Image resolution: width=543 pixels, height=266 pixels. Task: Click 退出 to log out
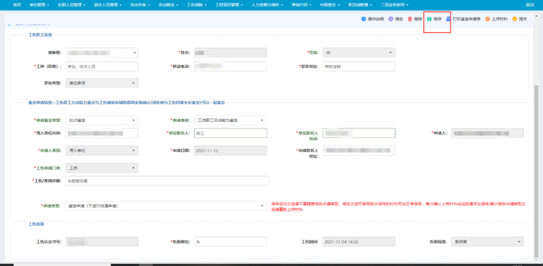click(530, 4)
